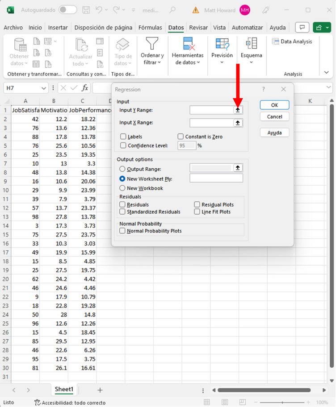Viewport: 336px width, 407px height.
Task: Click the Insert Function fx icon
Action: [x=85, y=88]
